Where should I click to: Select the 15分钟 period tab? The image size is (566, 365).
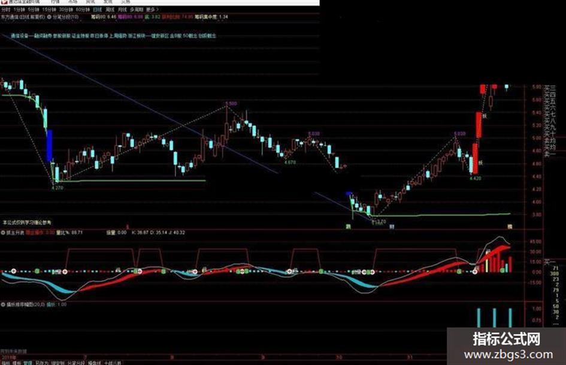click(x=49, y=10)
